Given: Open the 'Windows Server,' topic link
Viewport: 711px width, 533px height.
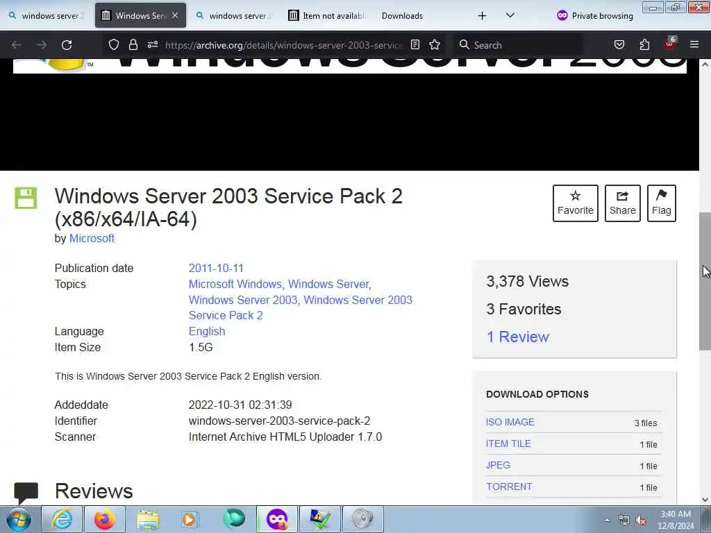Looking at the screenshot, I should [330, 284].
